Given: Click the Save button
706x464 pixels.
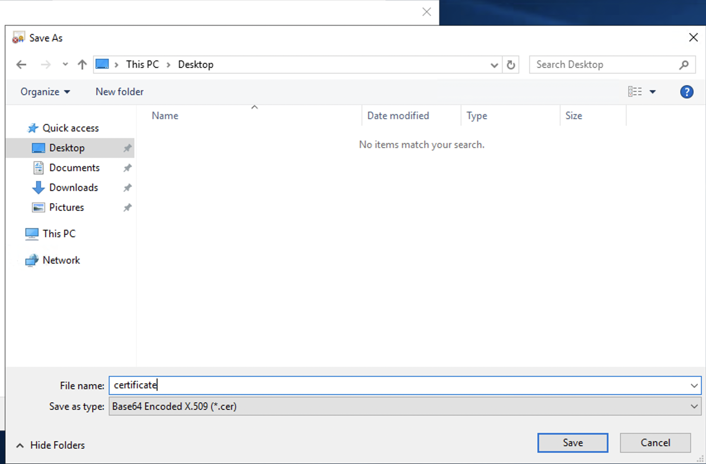Looking at the screenshot, I should tap(573, 443).
